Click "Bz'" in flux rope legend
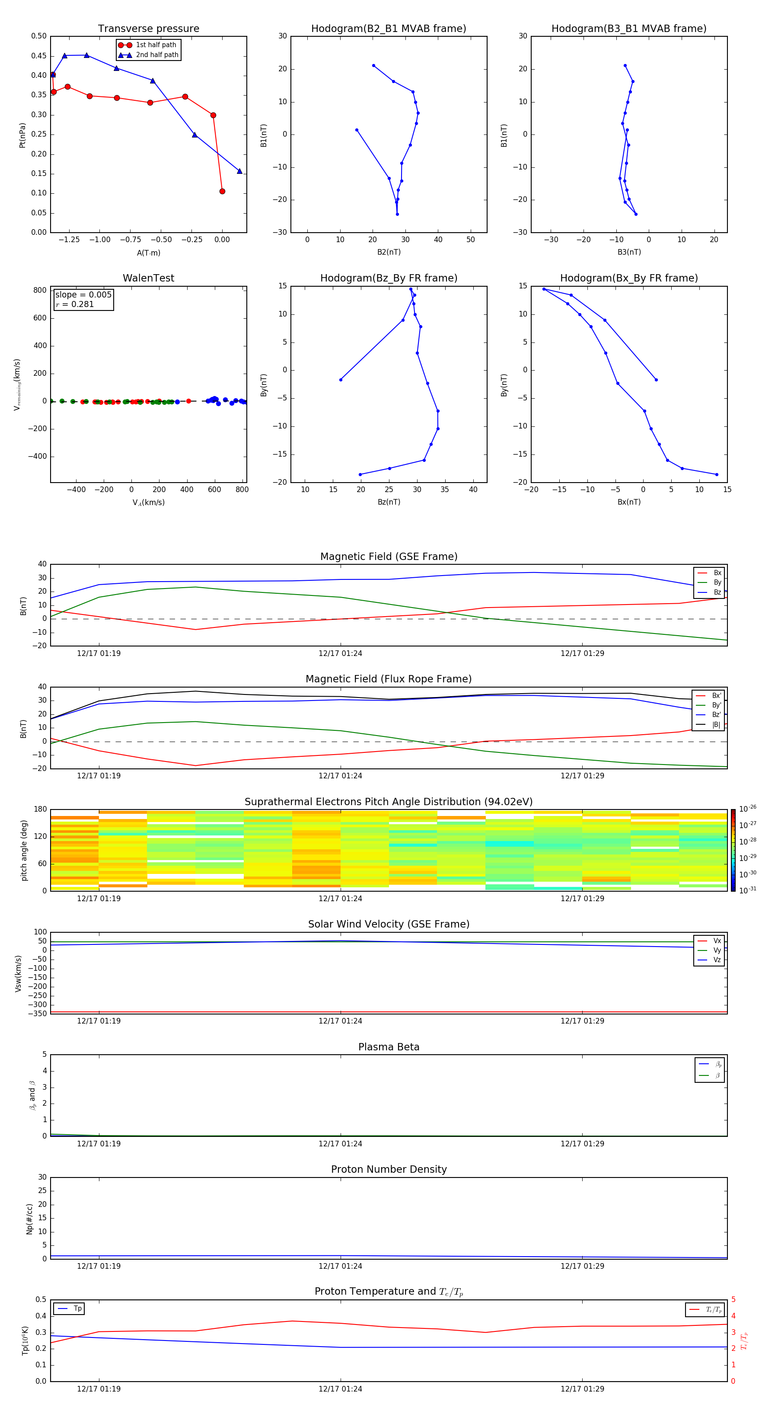 717,715
